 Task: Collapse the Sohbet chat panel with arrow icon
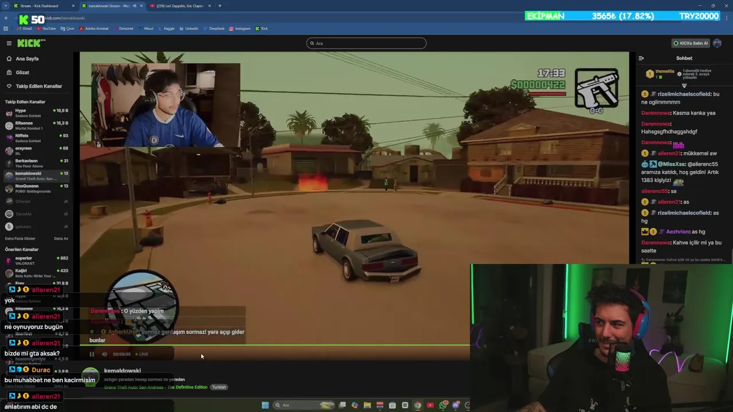(641, 58)
